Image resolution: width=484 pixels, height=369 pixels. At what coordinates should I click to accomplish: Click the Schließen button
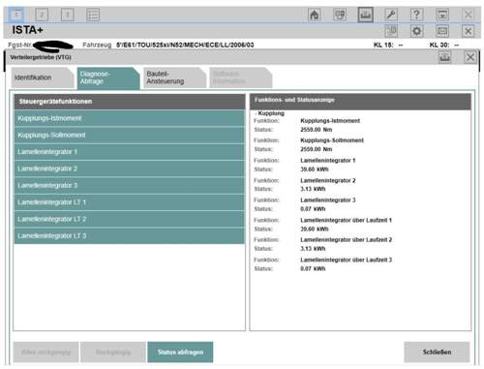tap(437, 352)
